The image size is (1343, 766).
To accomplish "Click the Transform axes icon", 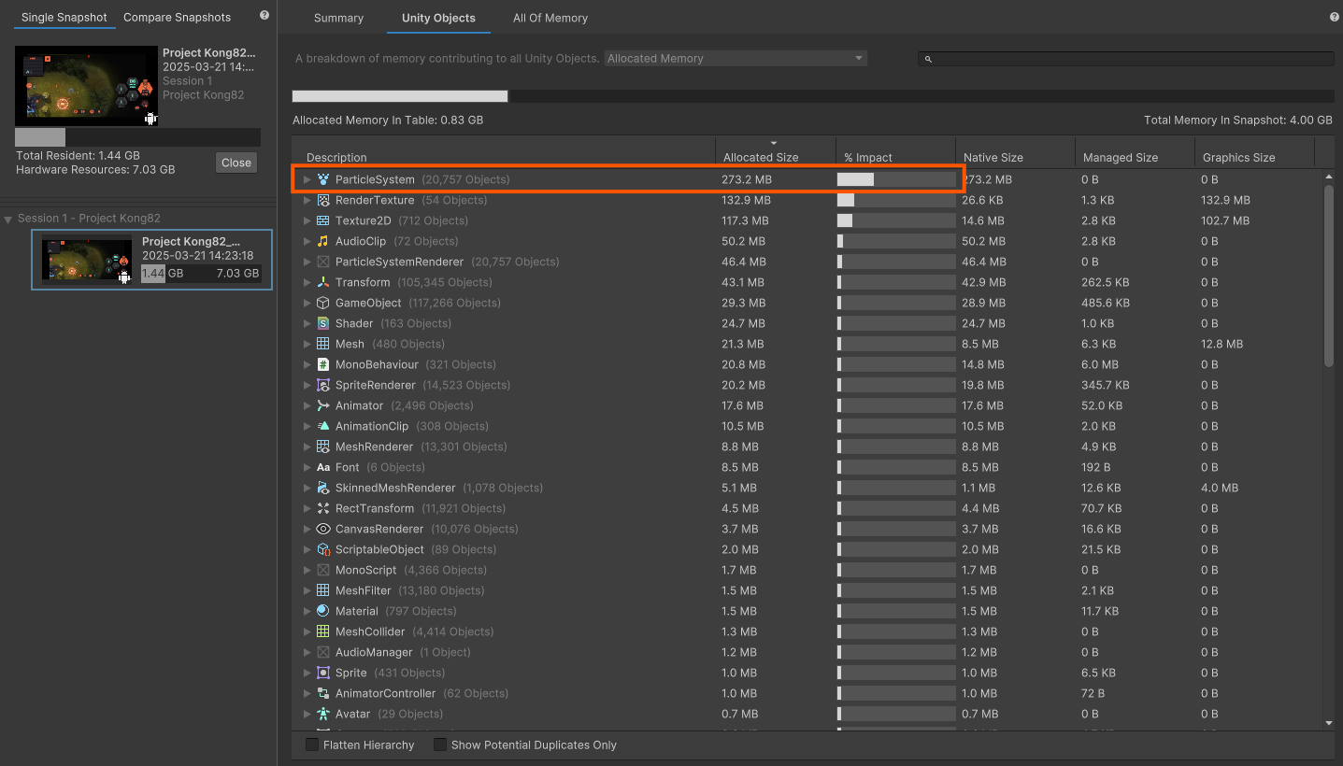I will (x=323, y=282).
